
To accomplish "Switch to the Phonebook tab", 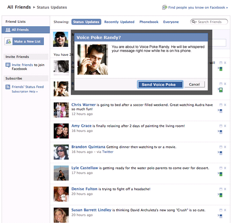I will 149,22.
